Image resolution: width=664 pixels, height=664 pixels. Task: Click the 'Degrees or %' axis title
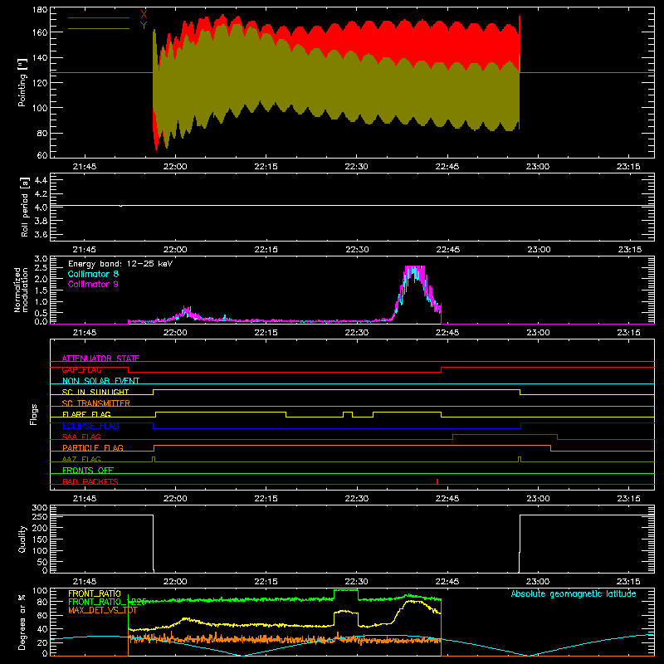(x=22, y=622)
